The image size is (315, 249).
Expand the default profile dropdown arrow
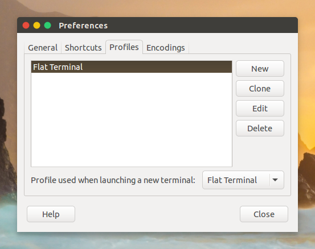(x=275, y=180)
